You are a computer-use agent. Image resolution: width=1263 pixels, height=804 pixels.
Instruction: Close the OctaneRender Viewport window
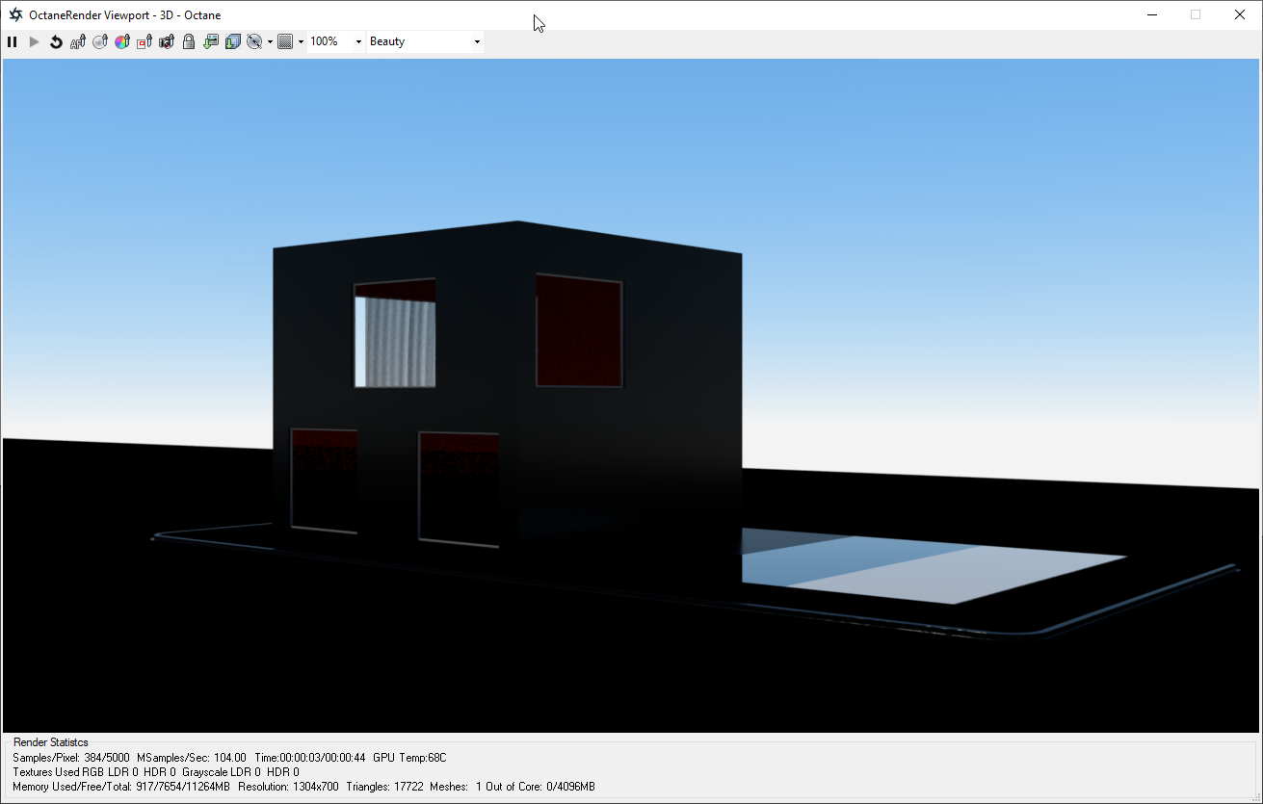coord(1240,14)
